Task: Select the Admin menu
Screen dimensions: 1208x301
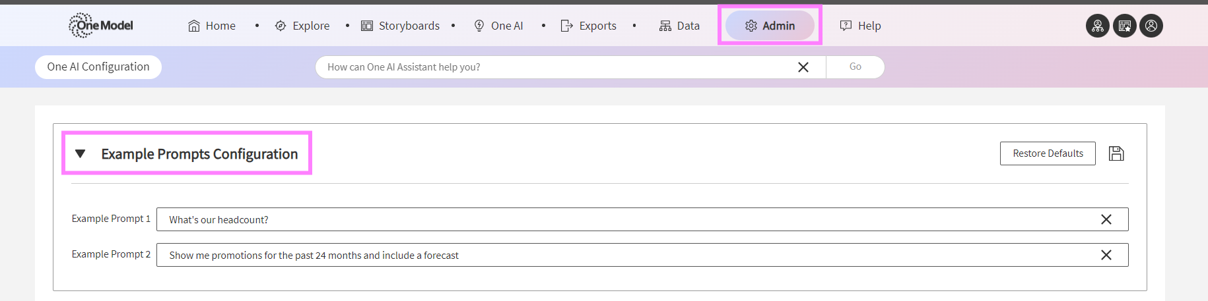Action: tap(770, 26)
